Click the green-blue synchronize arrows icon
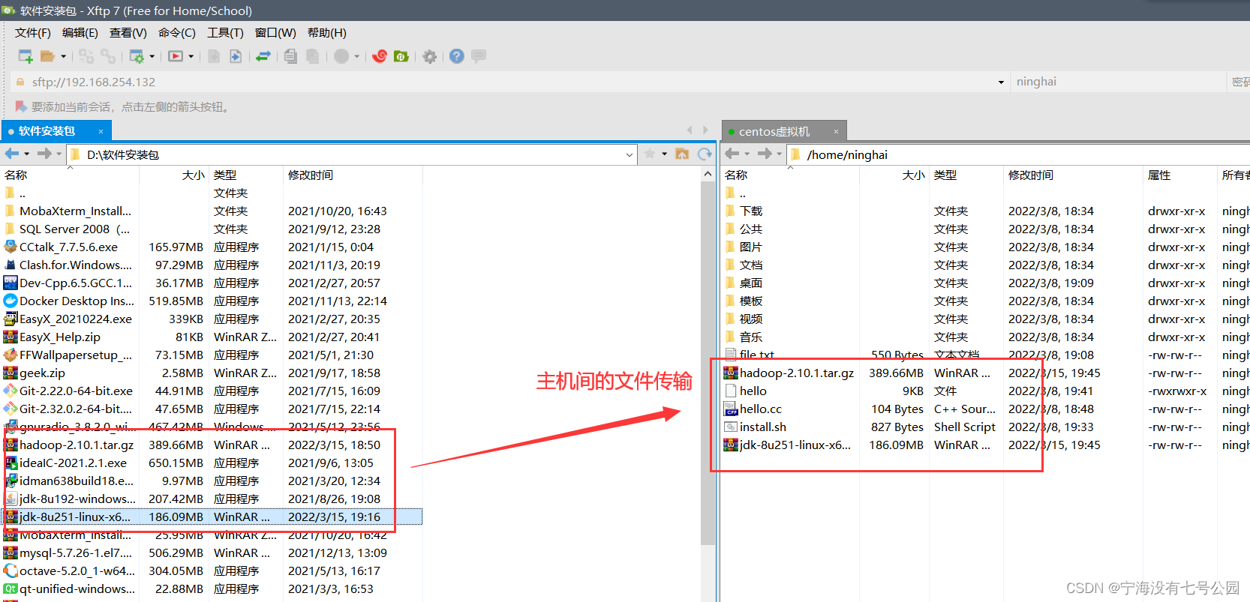This screenshot has height=602, width=1250. tap(263, 56)
